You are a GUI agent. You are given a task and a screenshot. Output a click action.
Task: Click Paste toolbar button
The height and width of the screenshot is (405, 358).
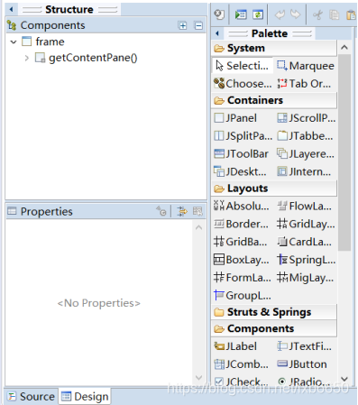(x=351, y=14)
